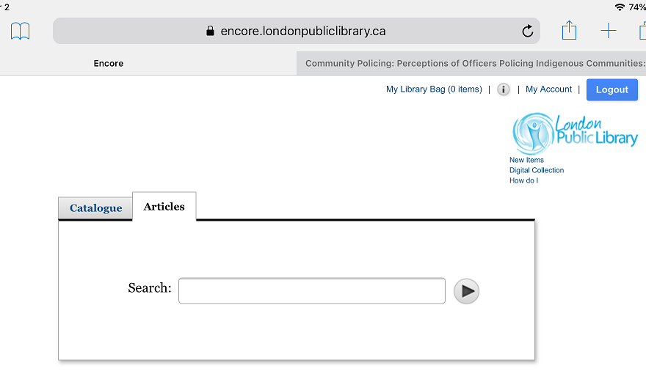Tap the Share icon in Safari toolbar
Image resolution: width=646 pixels, height=382 pixels.
pos(569,30)
